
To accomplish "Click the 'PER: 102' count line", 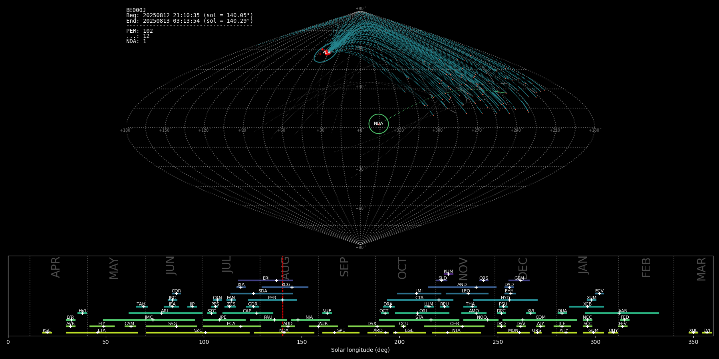I will 139,31.
